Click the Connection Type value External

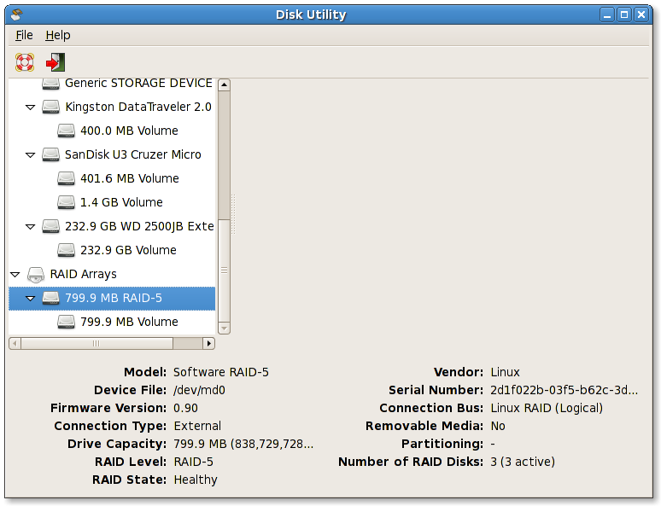click(197, 427)
